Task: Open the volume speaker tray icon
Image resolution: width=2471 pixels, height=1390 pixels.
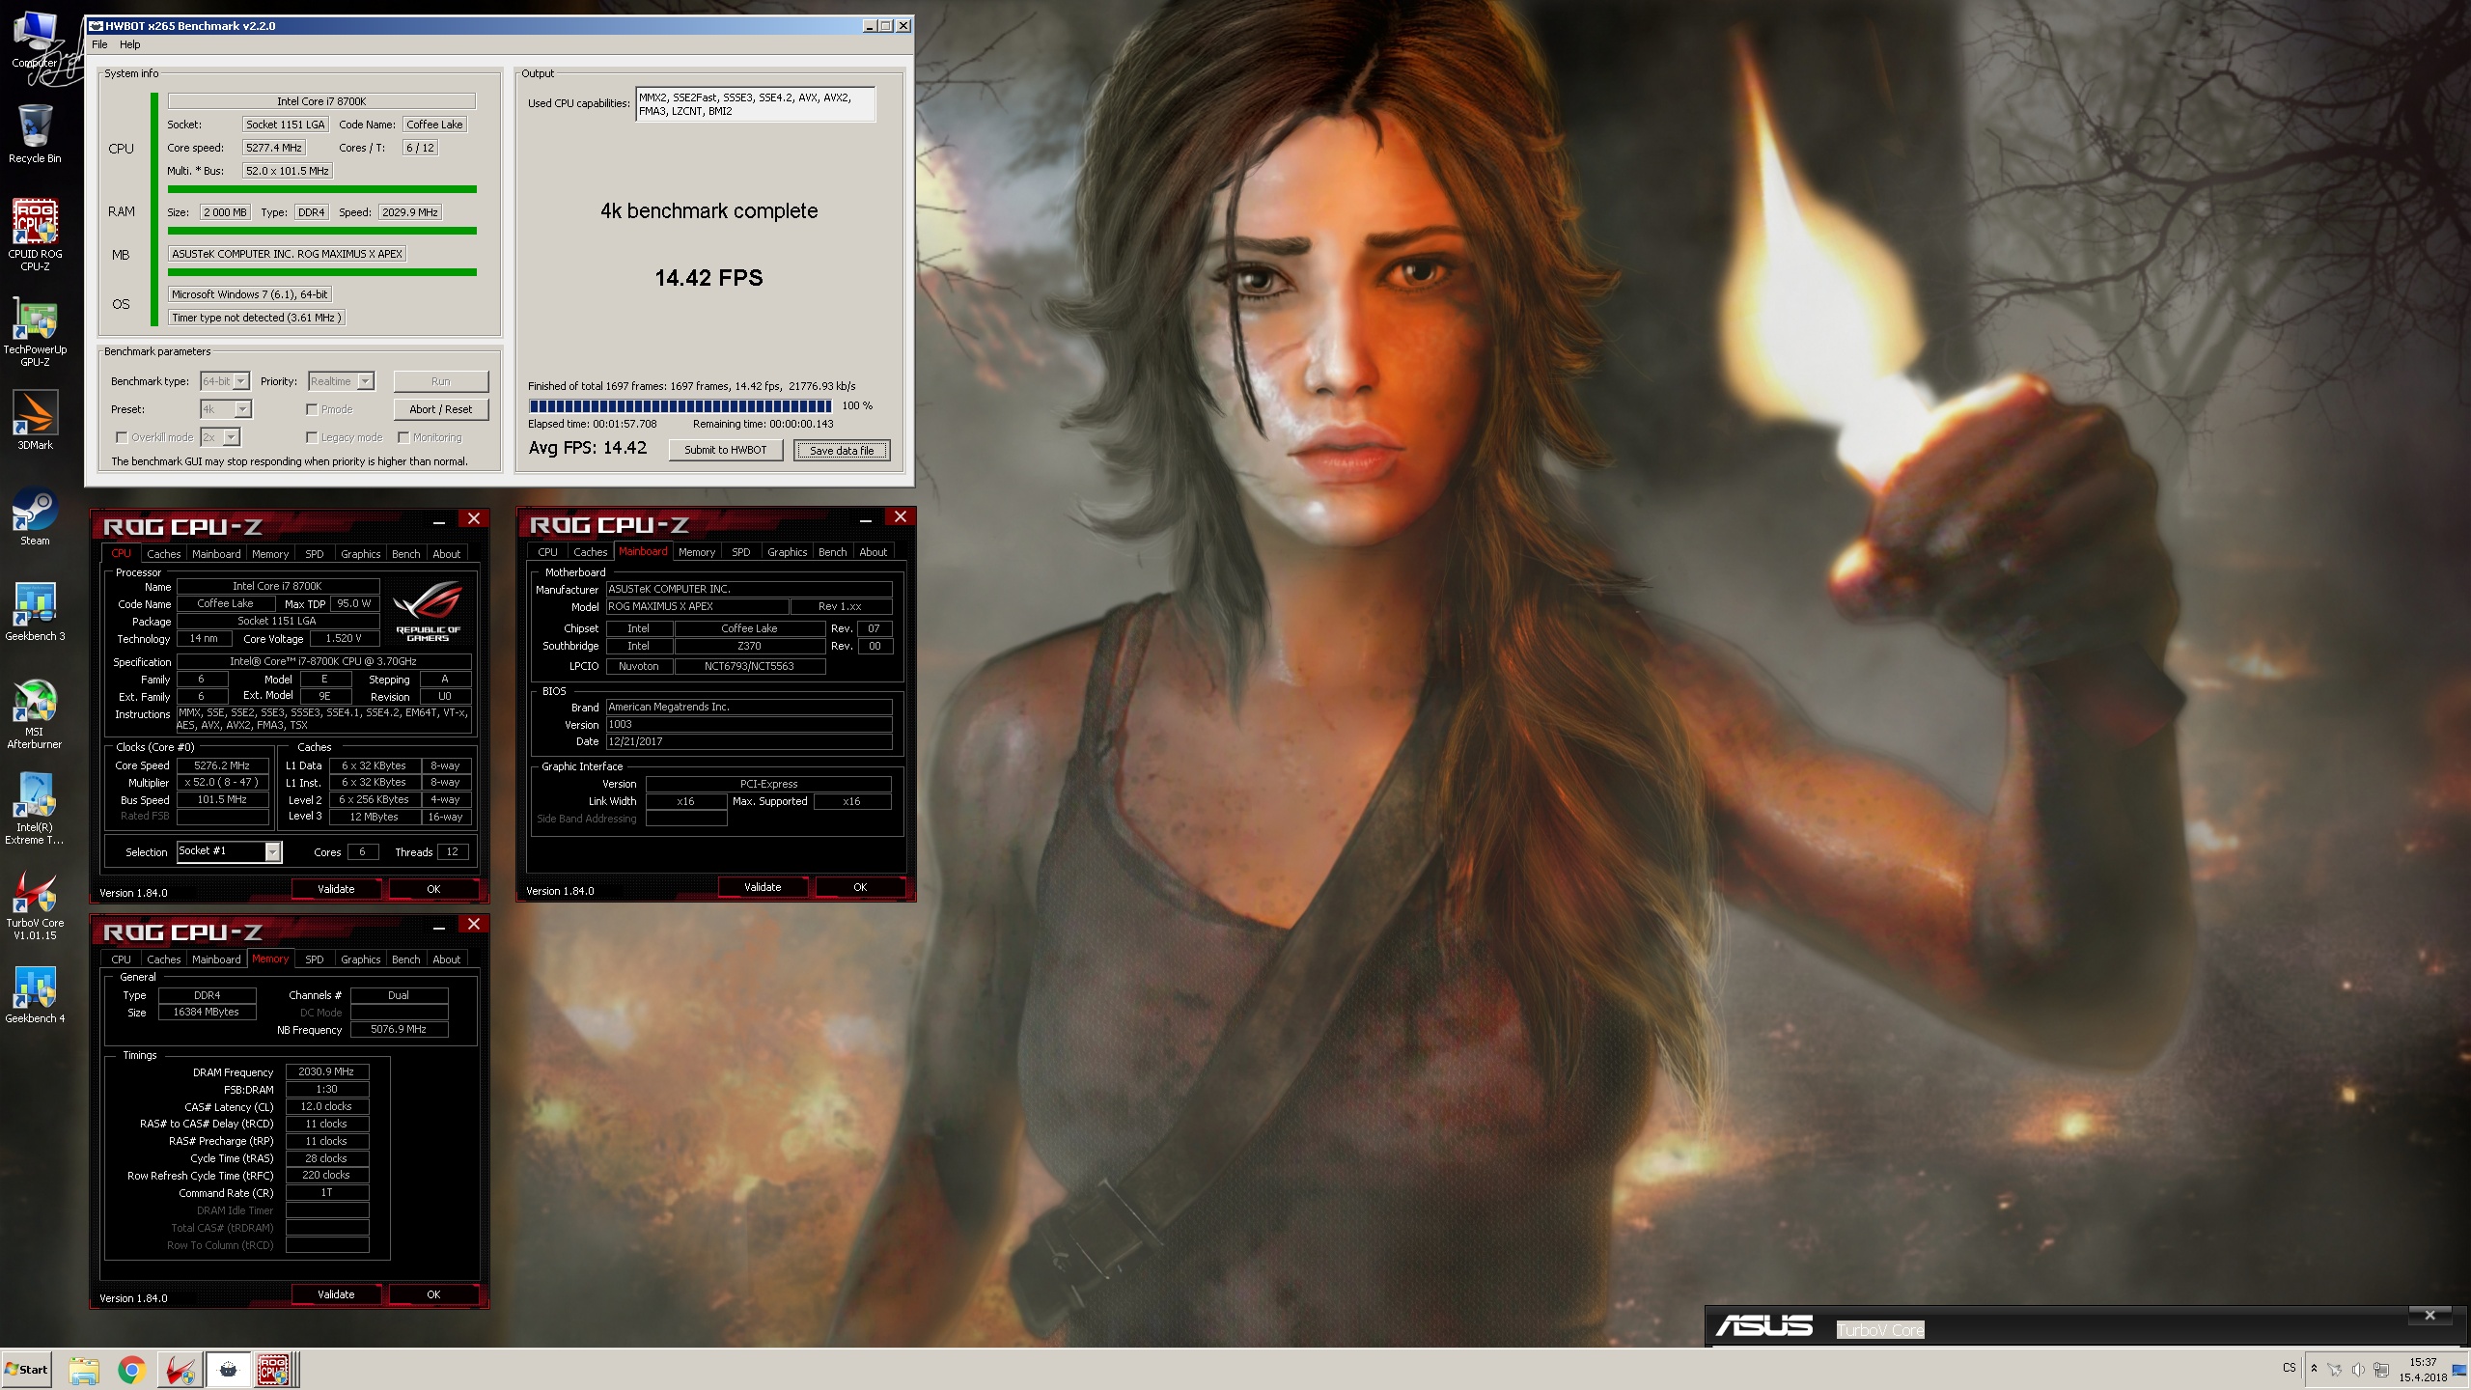Action: (x=2358, y=1370)
